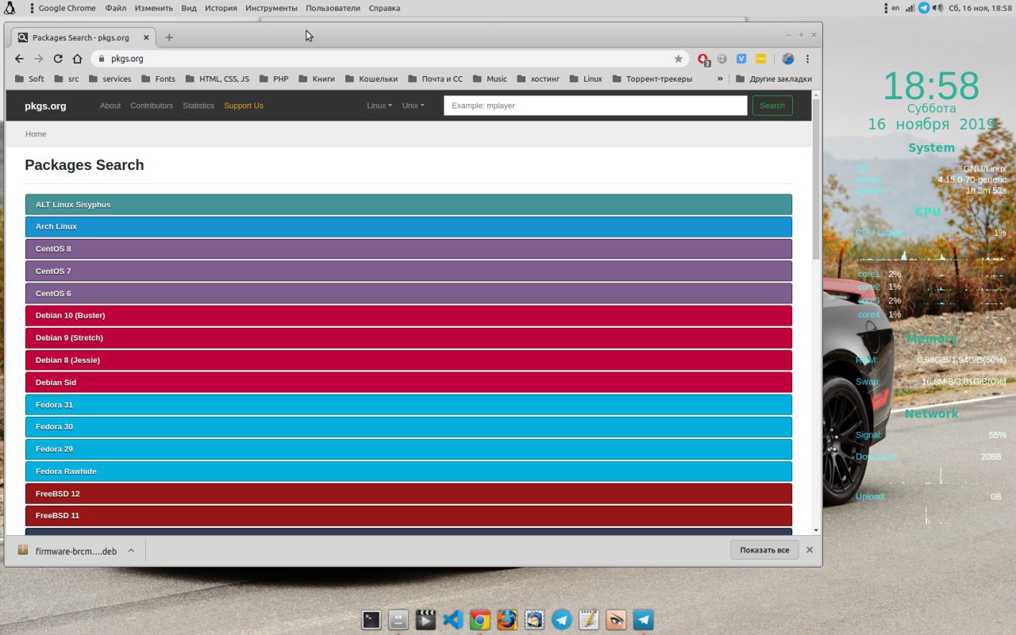This screenshot has width=1016, height=635.
Task: Open the Chrome profile avatar
Action: pos(787,59)
